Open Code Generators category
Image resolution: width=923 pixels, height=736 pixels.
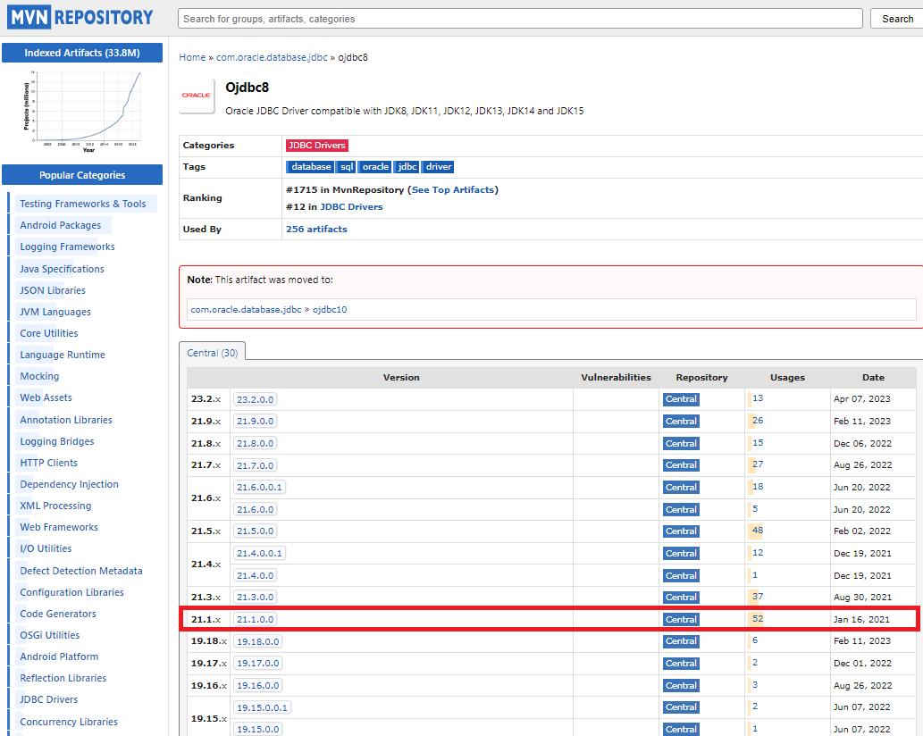[58, 614]
